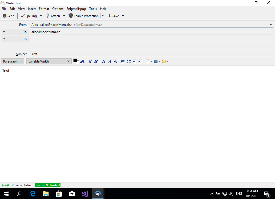Open the Paragraph style dropdown
The height and width of the screenshot is (199, 275).
(13, 61)
